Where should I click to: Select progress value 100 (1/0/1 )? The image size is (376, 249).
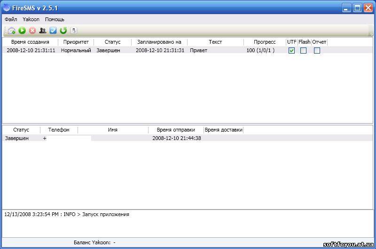(260, 50)
